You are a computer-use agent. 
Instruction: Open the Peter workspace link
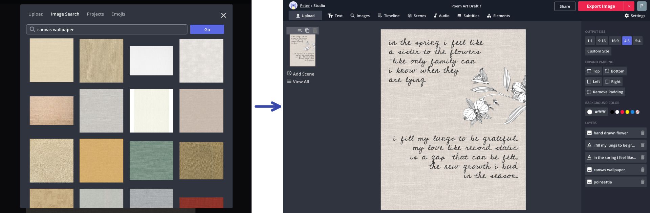coord(305,6)
